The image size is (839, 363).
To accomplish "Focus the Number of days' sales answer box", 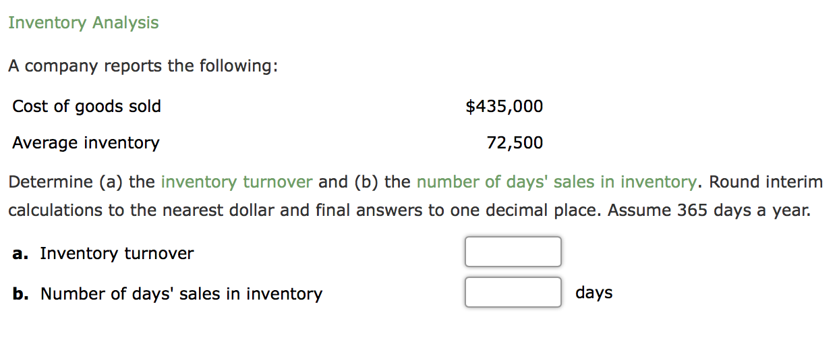I will [513, 292].
